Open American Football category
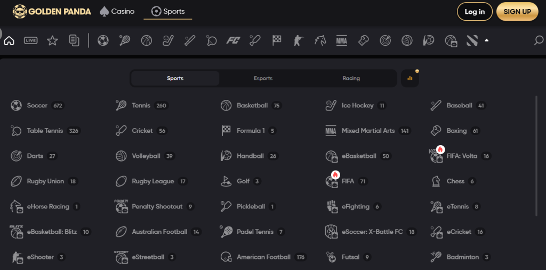This screenshot has height=270, width=546. click(x=263, y=257)
